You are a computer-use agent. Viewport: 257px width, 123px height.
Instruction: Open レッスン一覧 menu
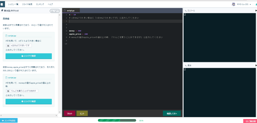pyautogui.click(x=13, y=4)
